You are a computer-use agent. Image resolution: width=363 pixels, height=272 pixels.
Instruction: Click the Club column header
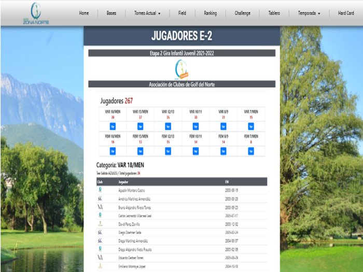(x=100, y=182)
